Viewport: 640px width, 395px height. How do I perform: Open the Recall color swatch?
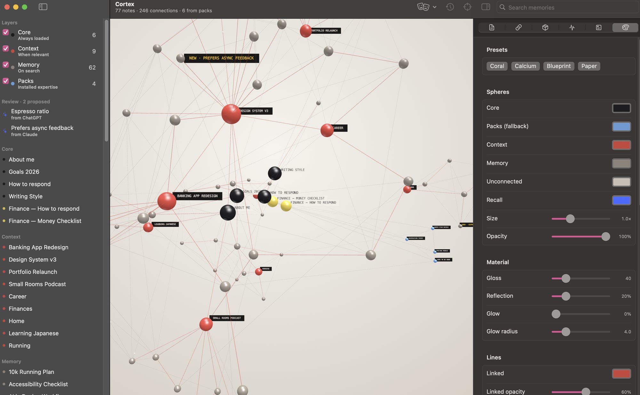click(621, 200)
